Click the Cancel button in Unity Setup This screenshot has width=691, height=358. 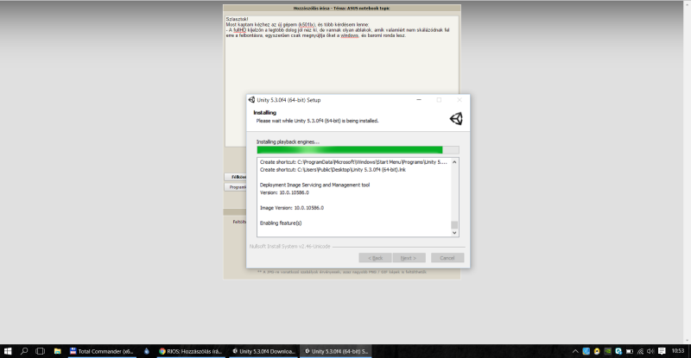pos(447,258)
